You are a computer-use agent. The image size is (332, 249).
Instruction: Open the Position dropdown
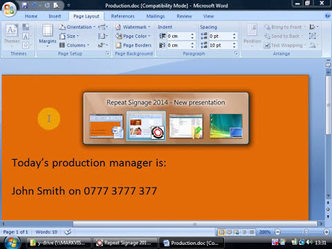point(252,35)
